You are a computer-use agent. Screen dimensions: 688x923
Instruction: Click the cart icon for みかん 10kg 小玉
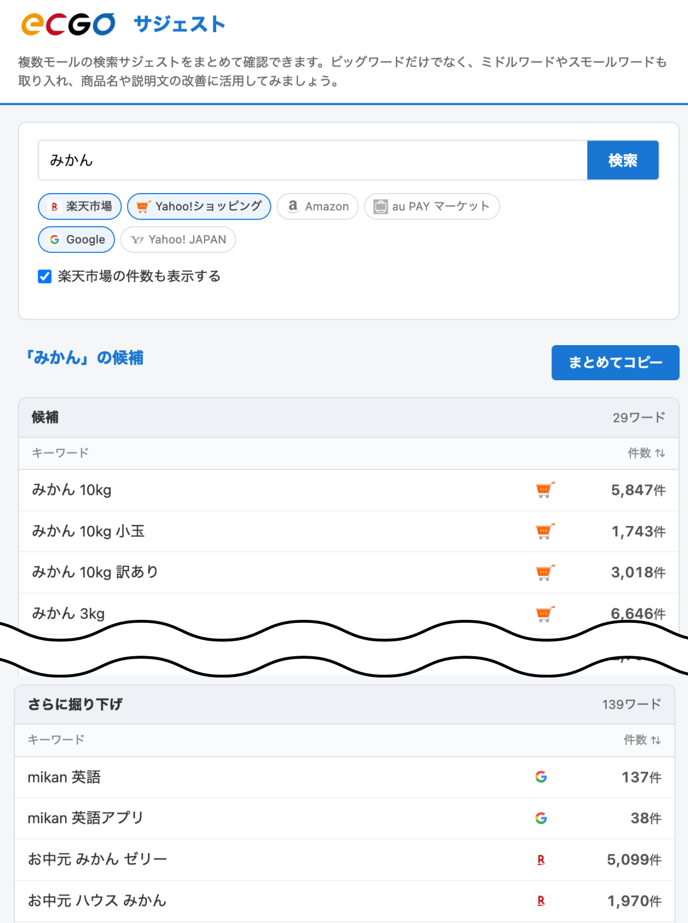(545, 531)
